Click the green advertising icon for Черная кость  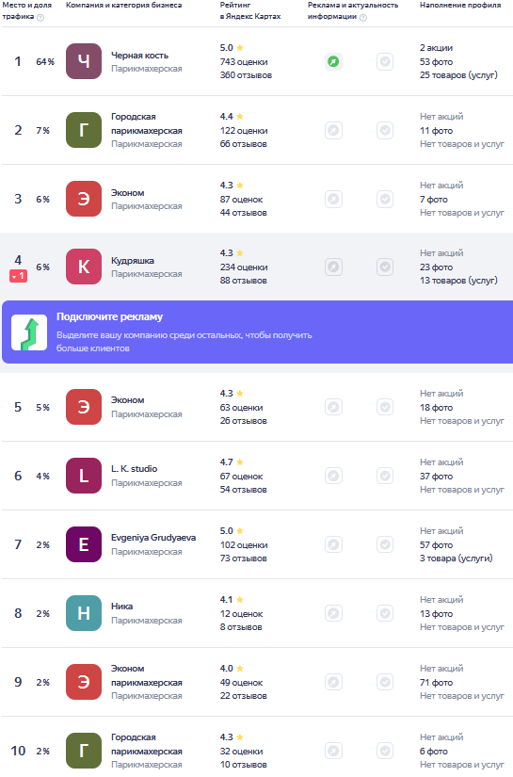(x=334, y=62)
